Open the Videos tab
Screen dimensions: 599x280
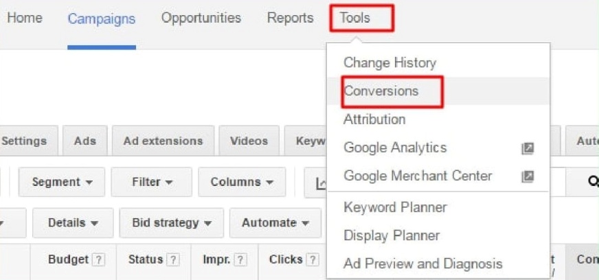coord(249,141)
